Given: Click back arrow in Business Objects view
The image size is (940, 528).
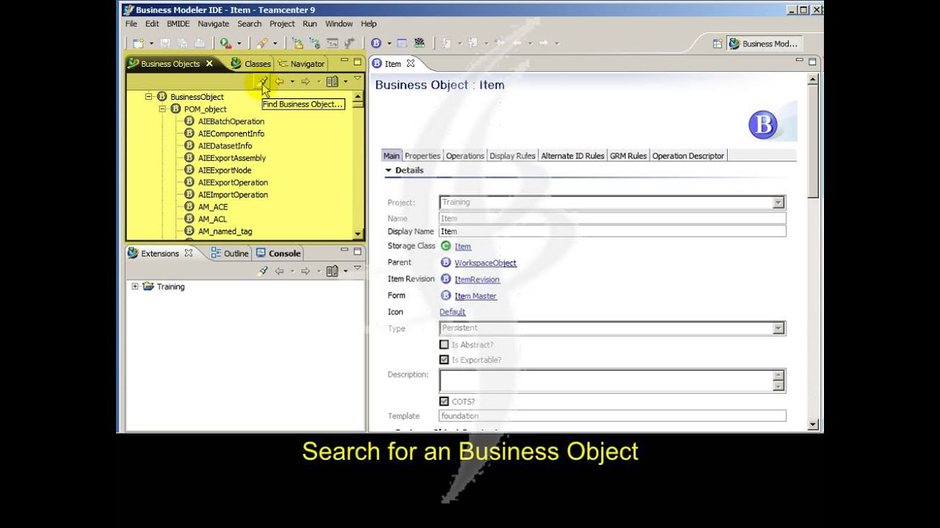Looking at the screenshot, I should pyautogui.click(x=279, y=81).
